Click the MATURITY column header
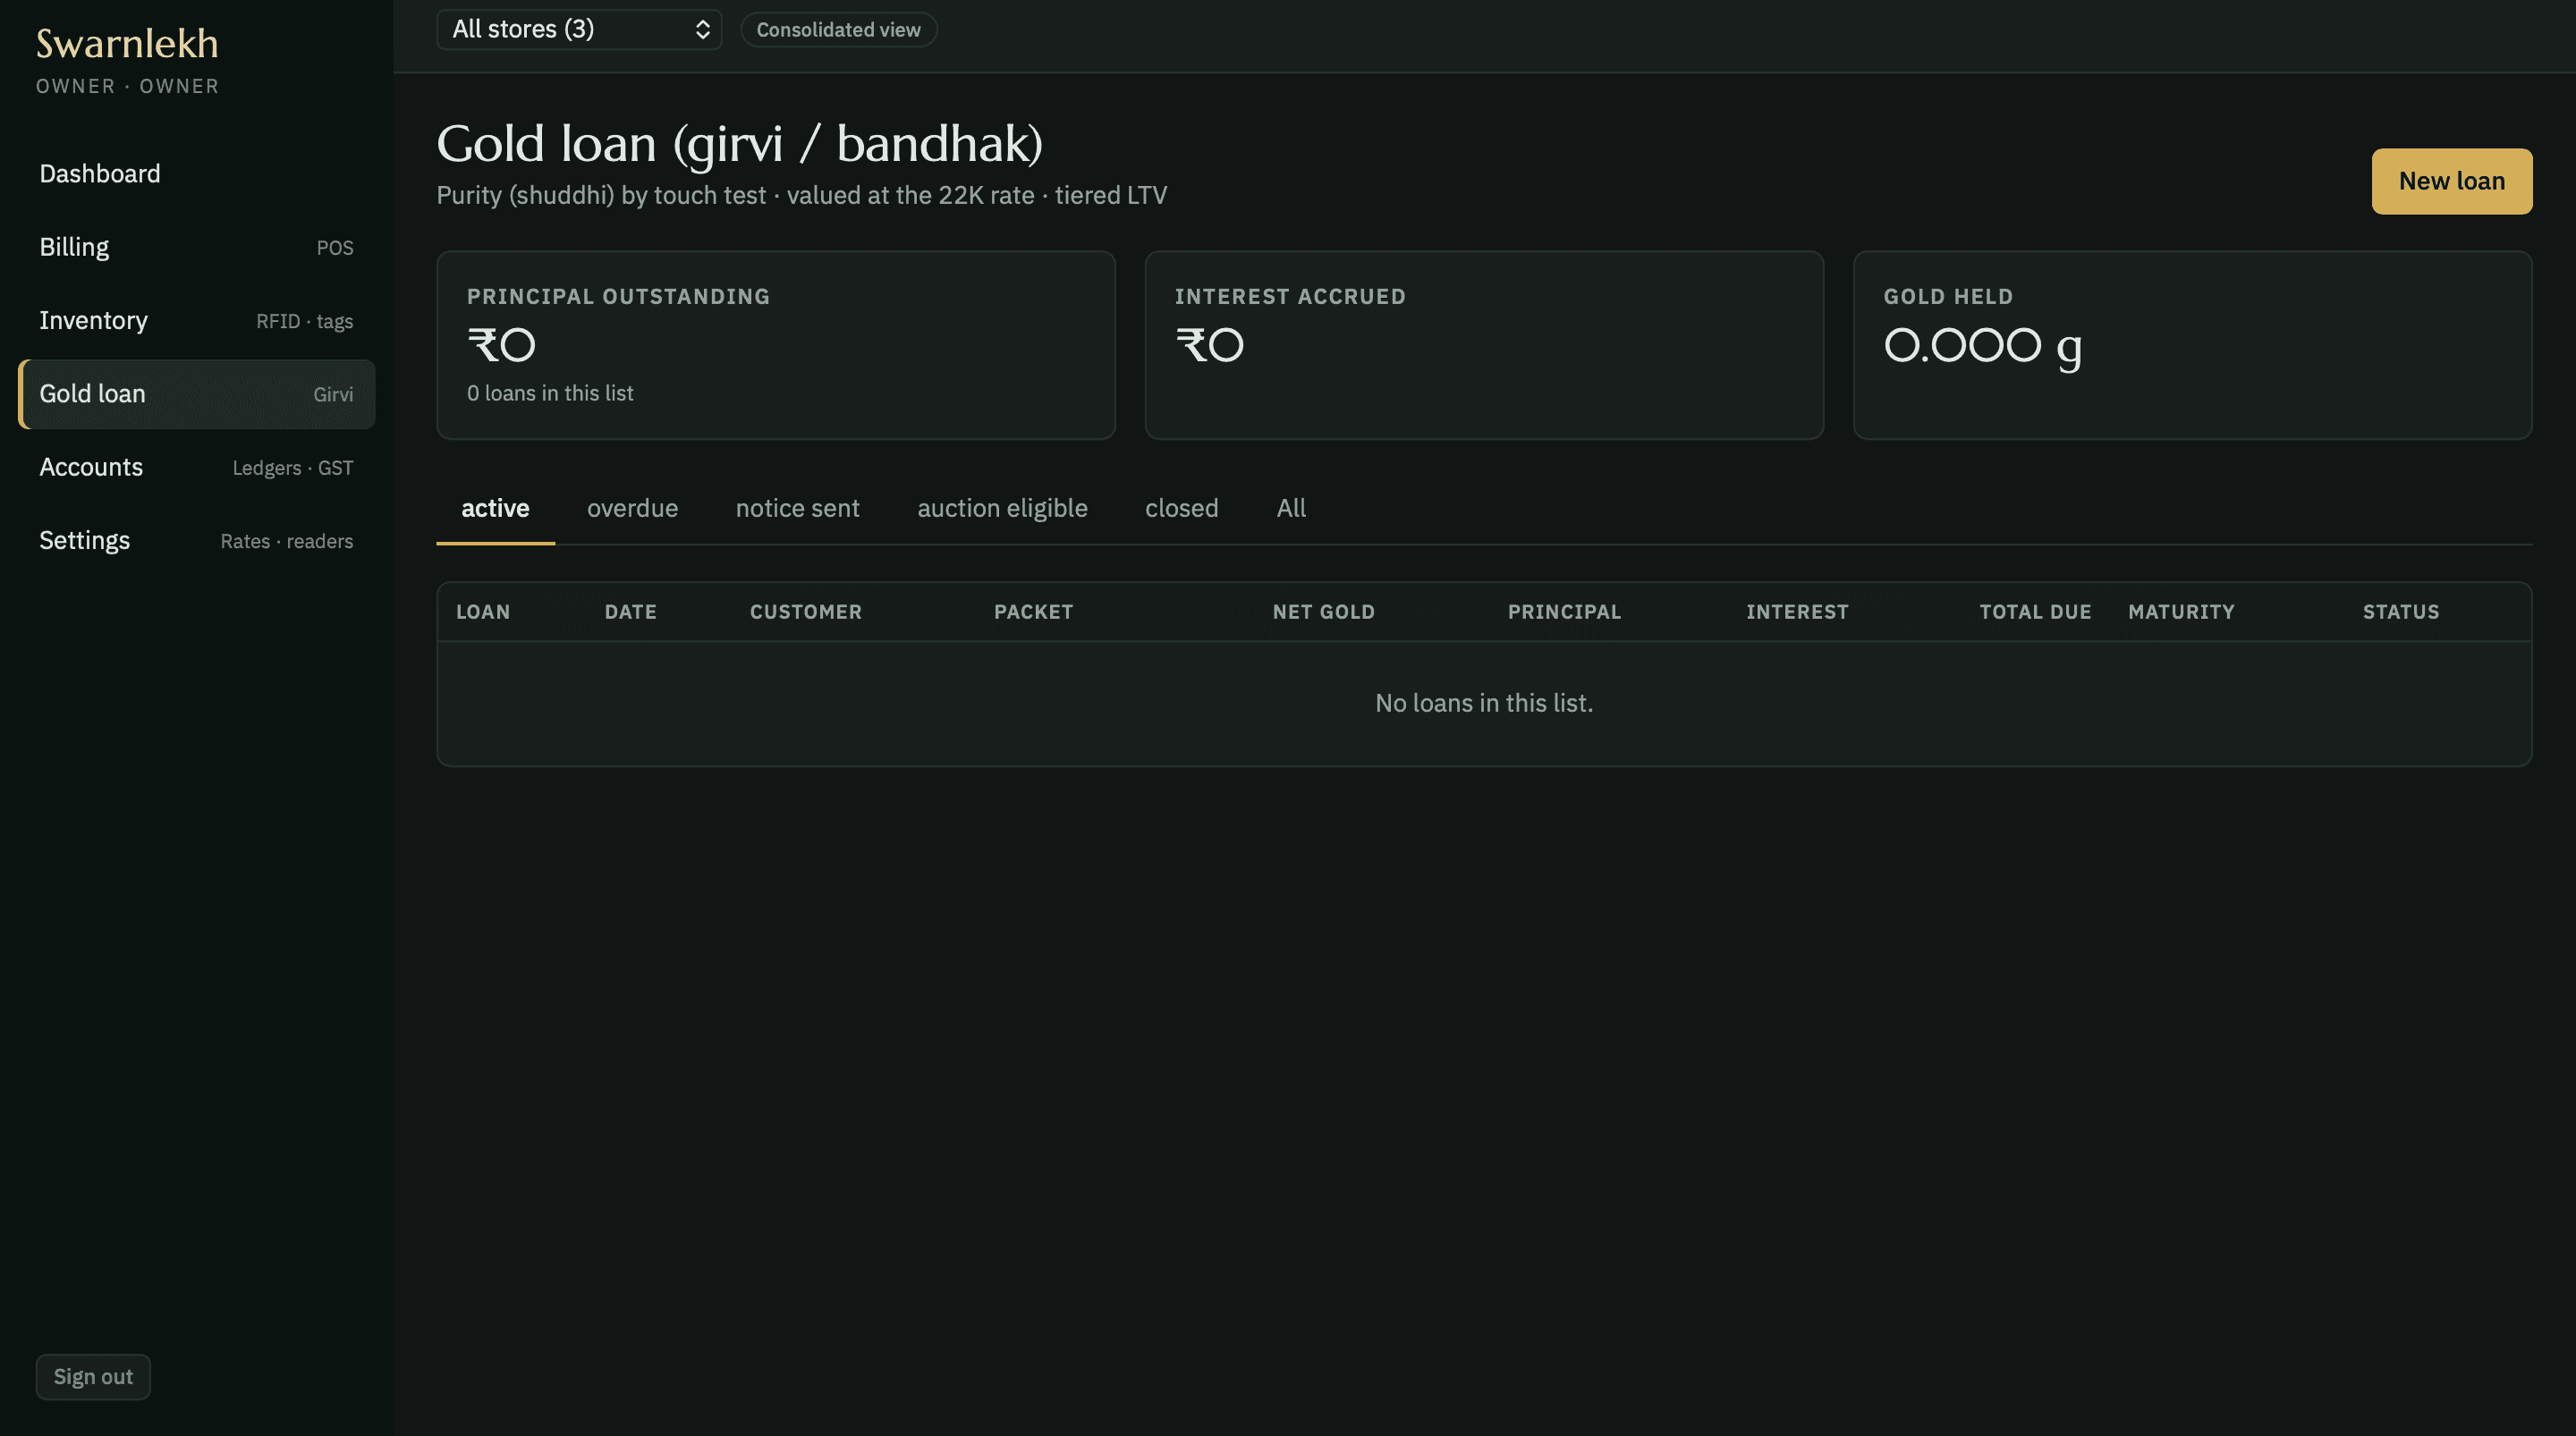The height and width of the screenshot is (1436, 2576). click(2181, 612)
